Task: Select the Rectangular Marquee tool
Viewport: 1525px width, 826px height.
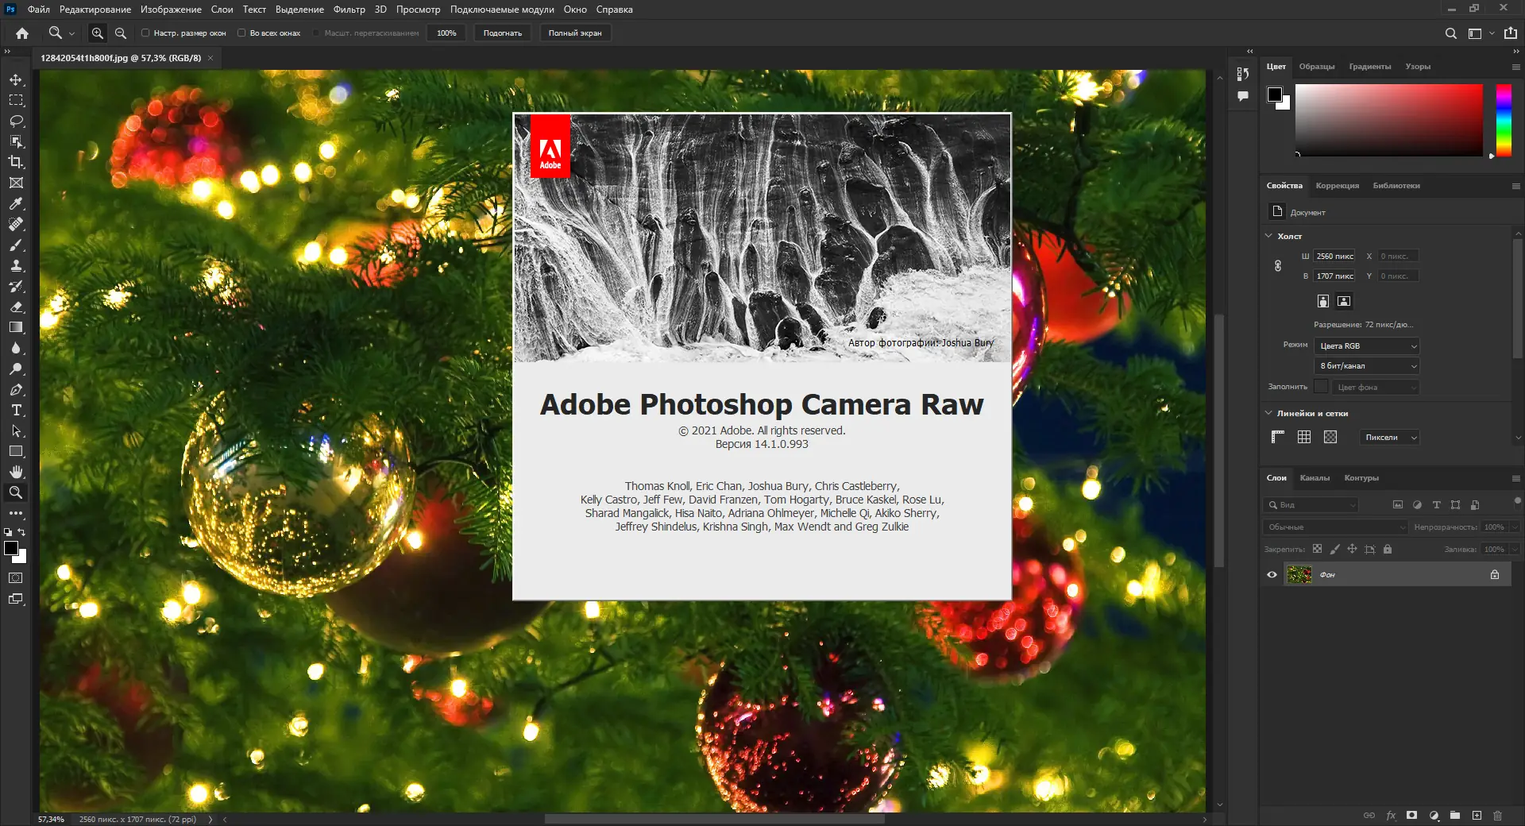Action: pos(16,100)
